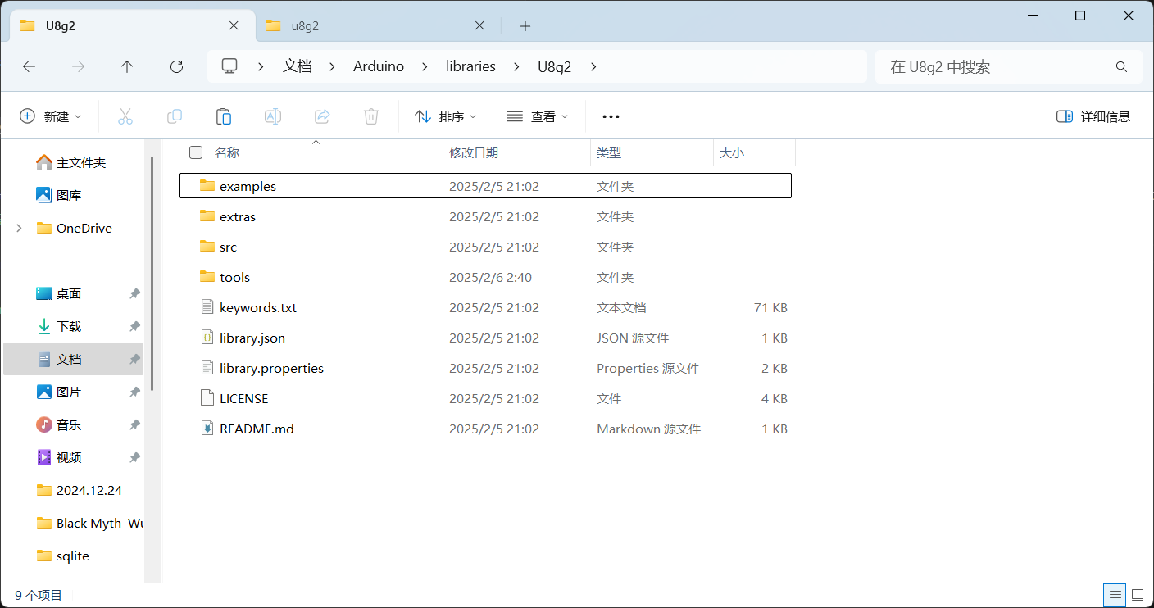
Task: Toggle the 详细信息 details pane
Action: [x=1093, y=116]
